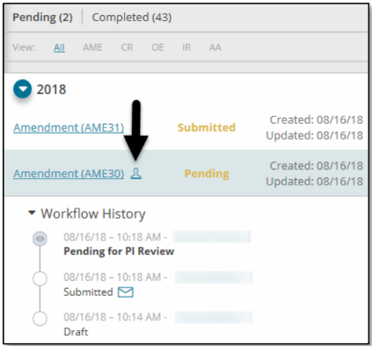The height and width of the screenshot is (346, 372).
Task: Select the Draft step circle in timeline
Action: 40,319
